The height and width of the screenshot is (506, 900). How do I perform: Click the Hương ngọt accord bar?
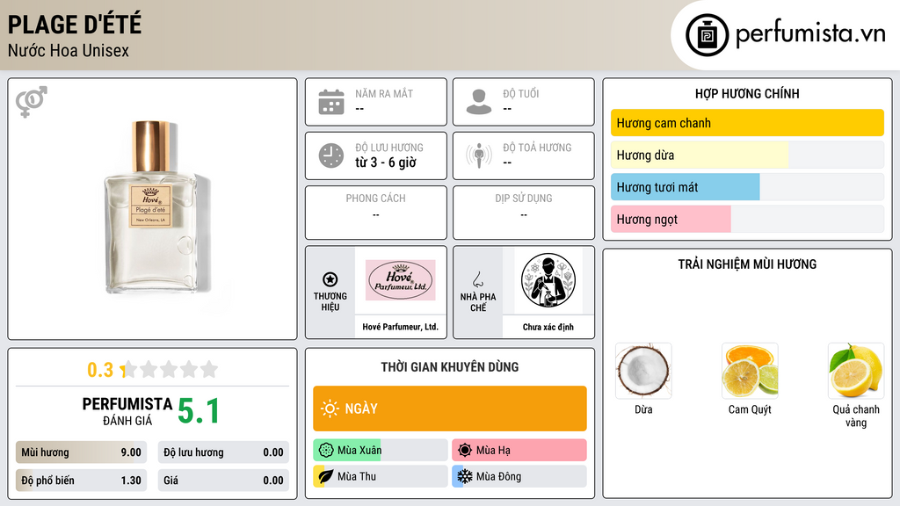[747, 219]
